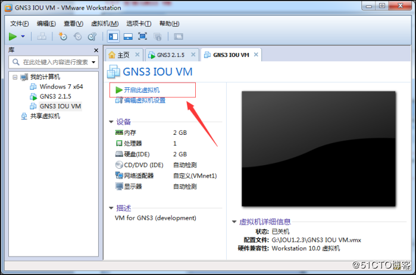Collapse the 我的计算机 tree node
Image resolution: width=416 pixels, height=275 pixels.
coord(15,77)
